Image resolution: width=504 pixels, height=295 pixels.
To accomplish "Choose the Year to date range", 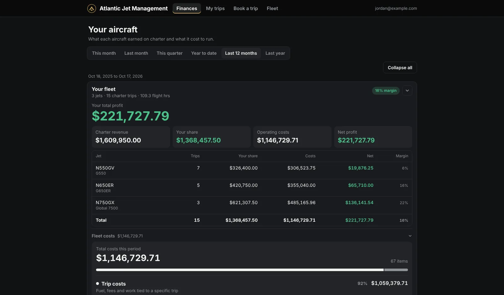I will [204, 53].
